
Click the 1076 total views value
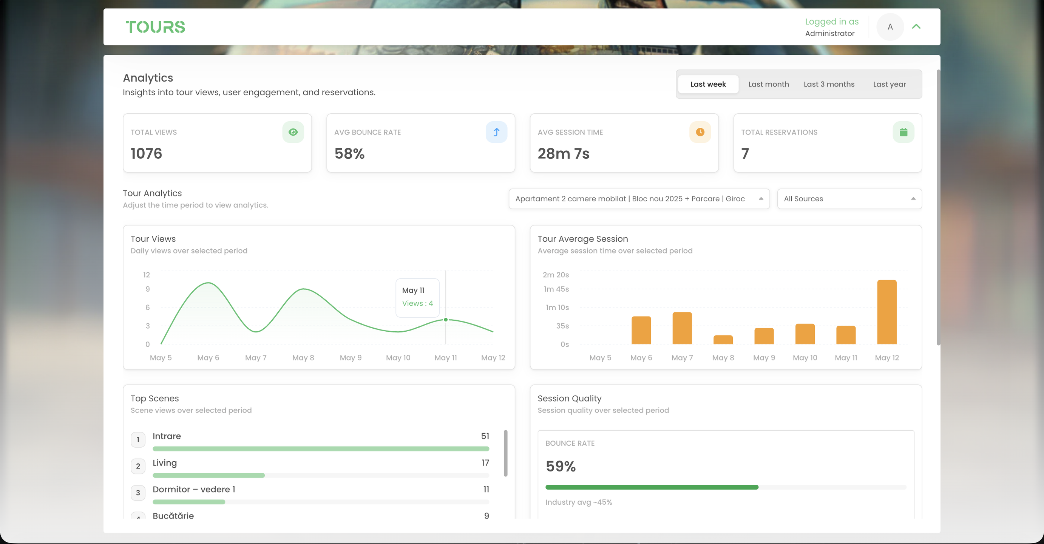click(146, 154)
